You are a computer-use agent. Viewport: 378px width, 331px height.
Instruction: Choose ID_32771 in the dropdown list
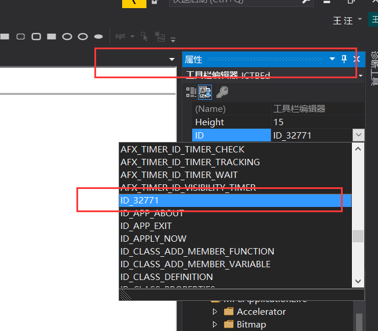[236, 201]
